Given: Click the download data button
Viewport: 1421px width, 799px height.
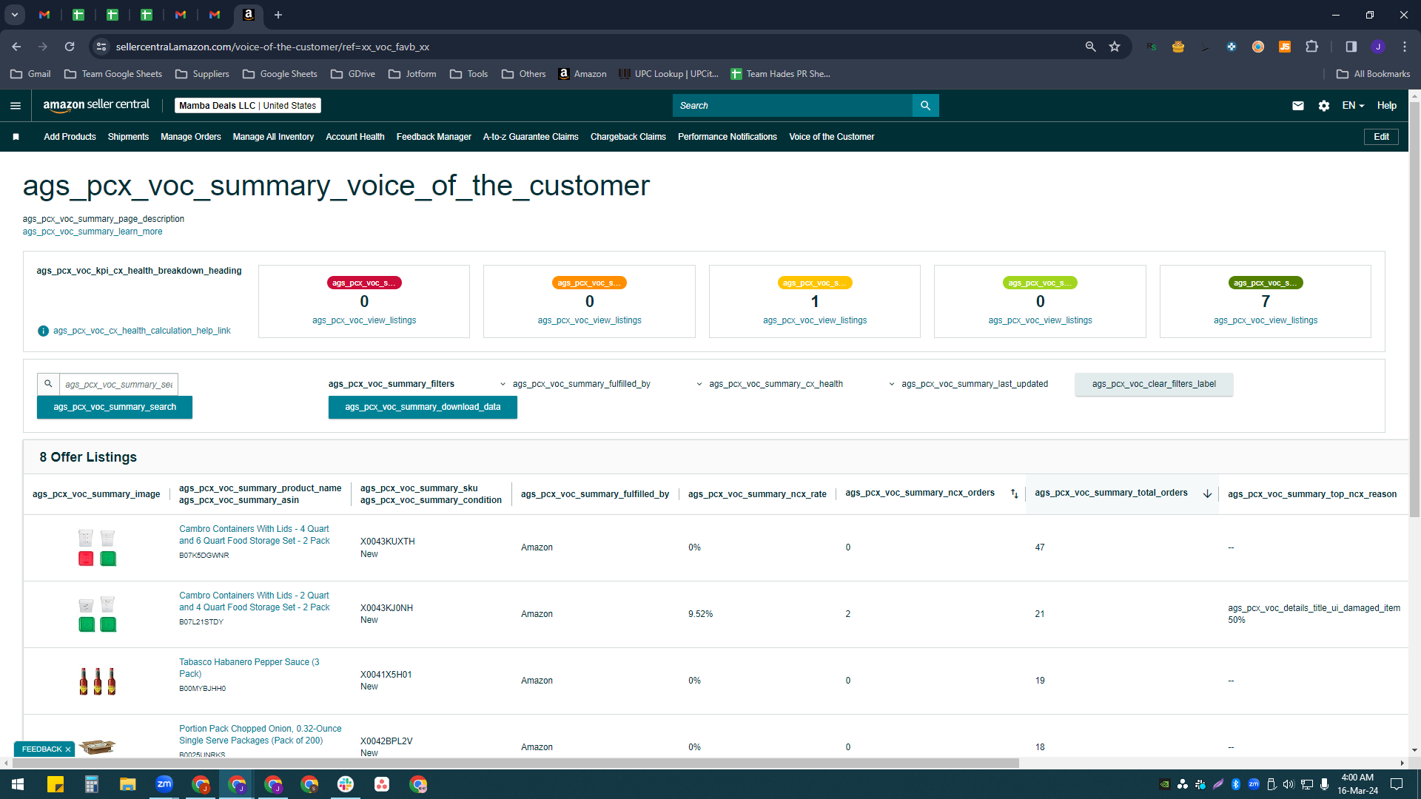Looking at the screenshot, I should pos(423,407).
